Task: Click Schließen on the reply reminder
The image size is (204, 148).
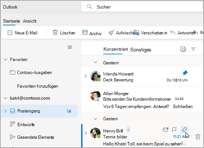Action: (x=182, y=107)
